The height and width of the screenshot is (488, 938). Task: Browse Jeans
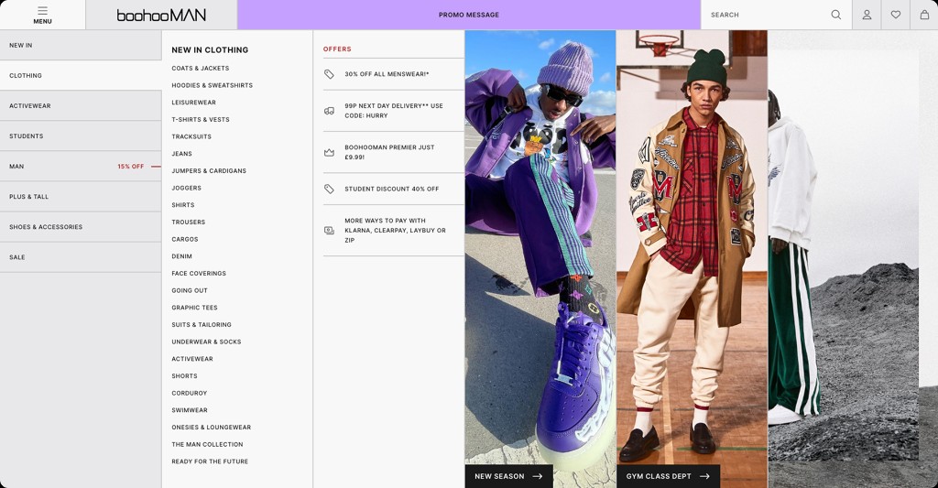point(182,154)
